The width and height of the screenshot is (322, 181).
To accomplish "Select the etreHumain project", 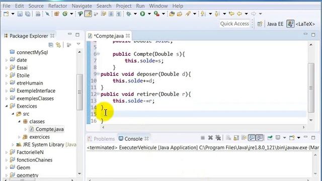I will click(27, 83).
